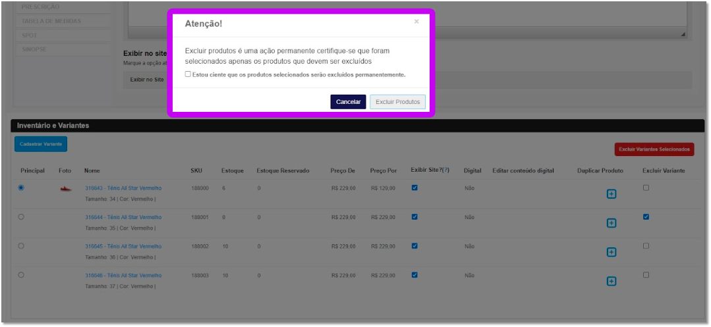Check the 'Estou ciente' confirmation checkbox
Viewport: 711px width, 327px height.
point(188,74)
